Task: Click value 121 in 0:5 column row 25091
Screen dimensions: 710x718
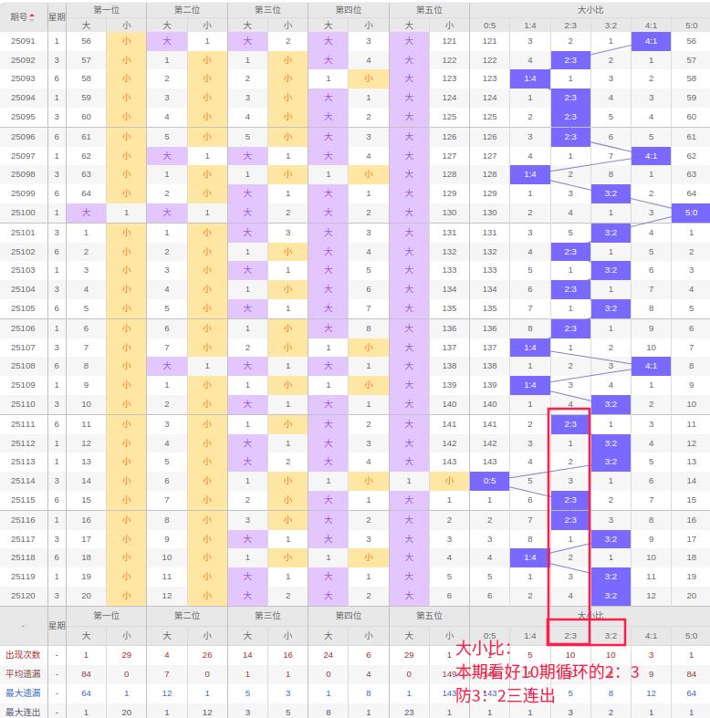Action: tap(490, 41)
